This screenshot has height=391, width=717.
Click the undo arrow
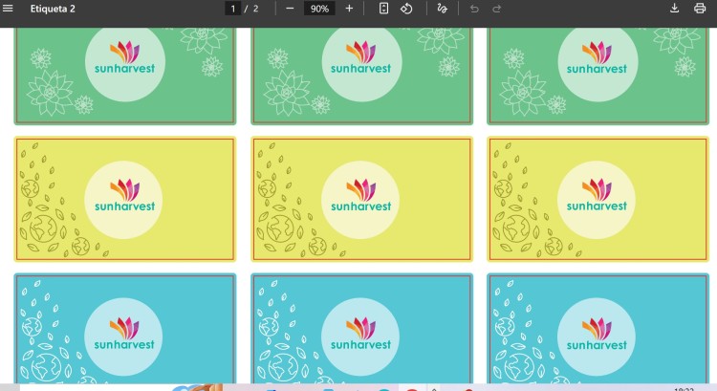[474, 9]
